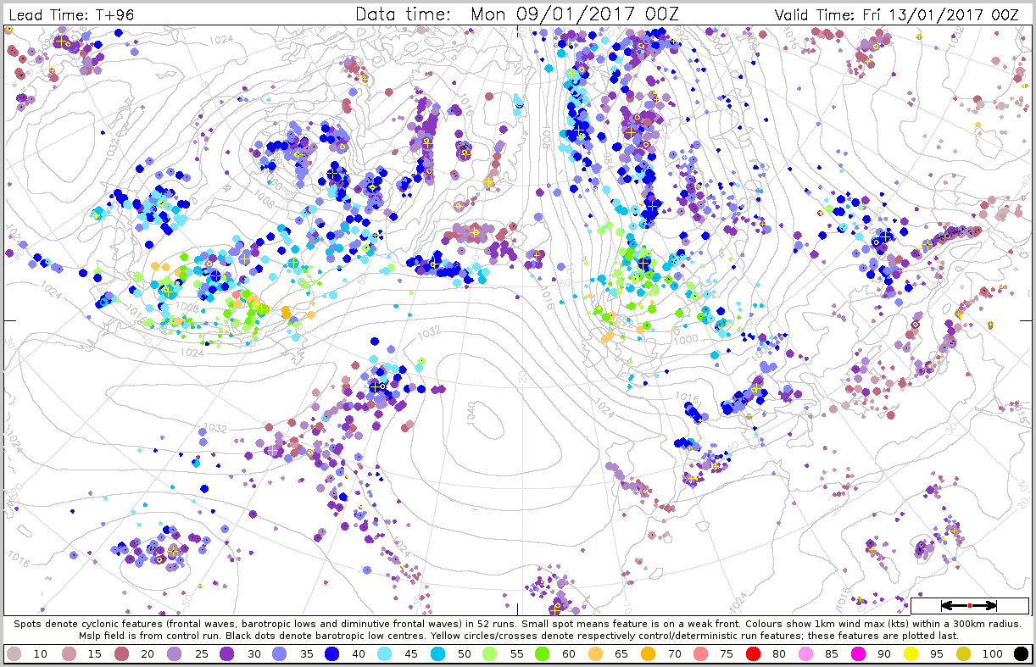The width and height of the screenshot is (1036, 667).
Task: Select the 'Data time: Mon 09/01/2017 00Z' title
Action: [x=517, y=14]
